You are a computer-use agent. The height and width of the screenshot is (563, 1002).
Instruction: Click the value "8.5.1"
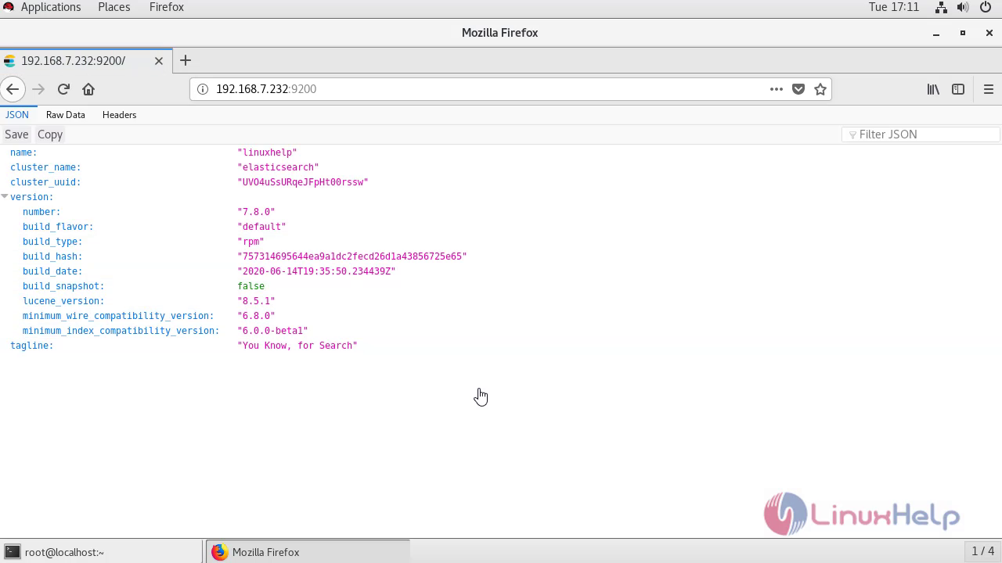click(257, 301)
